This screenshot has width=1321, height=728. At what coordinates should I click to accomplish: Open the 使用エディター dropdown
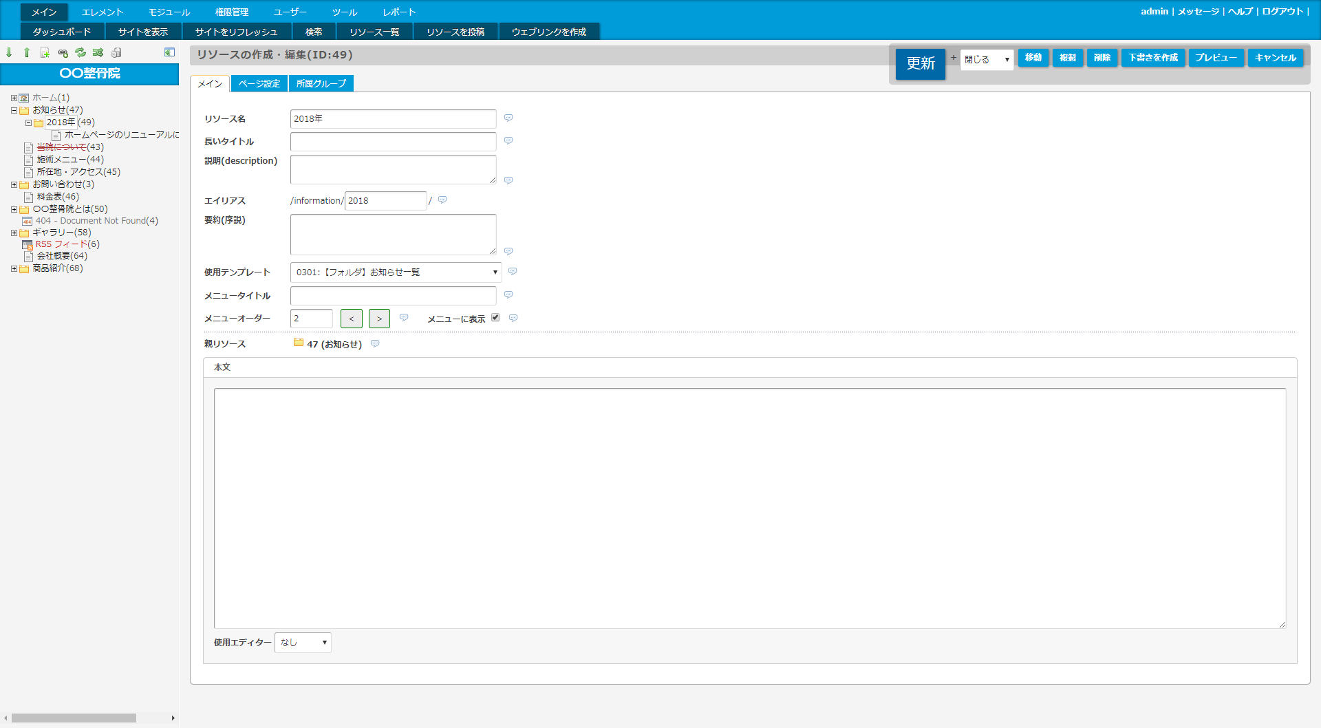click(x=303, y=643)
